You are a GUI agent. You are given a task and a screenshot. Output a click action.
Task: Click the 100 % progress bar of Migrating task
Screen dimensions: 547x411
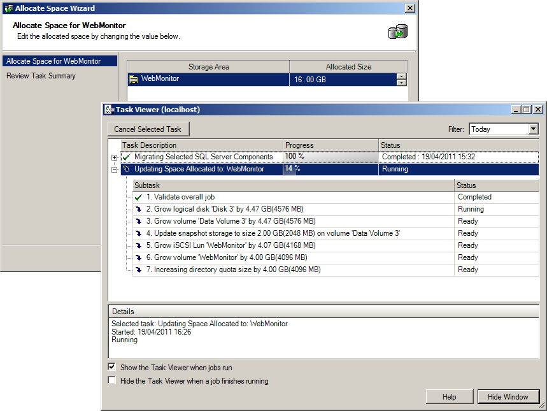click(x=330, y=157)
